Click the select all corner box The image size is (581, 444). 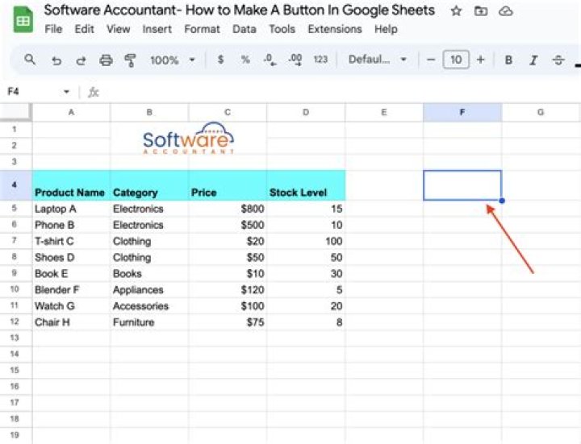[x=16, y=113]
